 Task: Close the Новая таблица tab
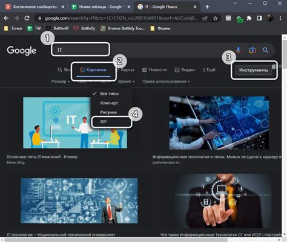(x=129, y=7)
